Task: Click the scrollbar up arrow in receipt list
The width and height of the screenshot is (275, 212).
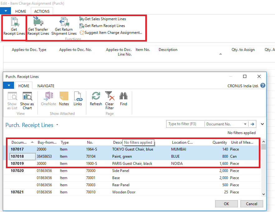Action: 263,142
